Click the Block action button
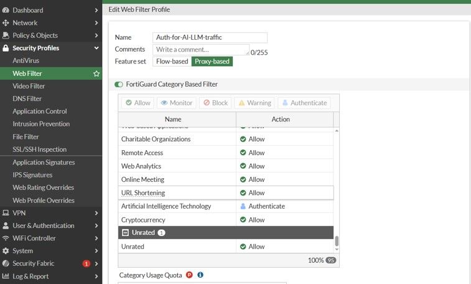This screenshot has width=471, height=284. [216, 103]
